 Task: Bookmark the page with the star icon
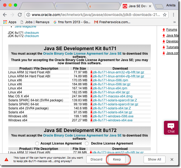click(165, 15)
